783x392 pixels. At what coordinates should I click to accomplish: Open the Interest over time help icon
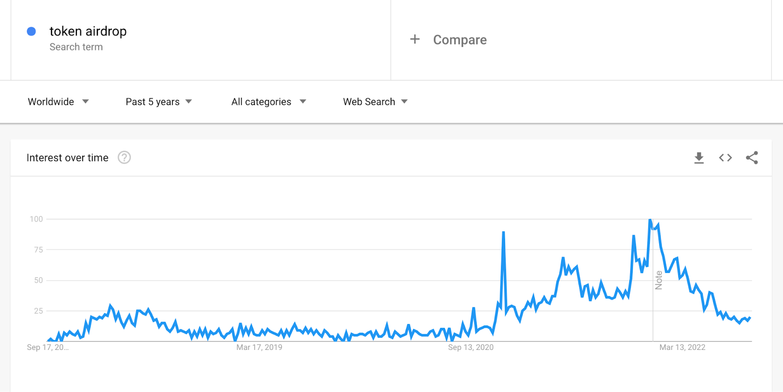click(x=124, y=158)
